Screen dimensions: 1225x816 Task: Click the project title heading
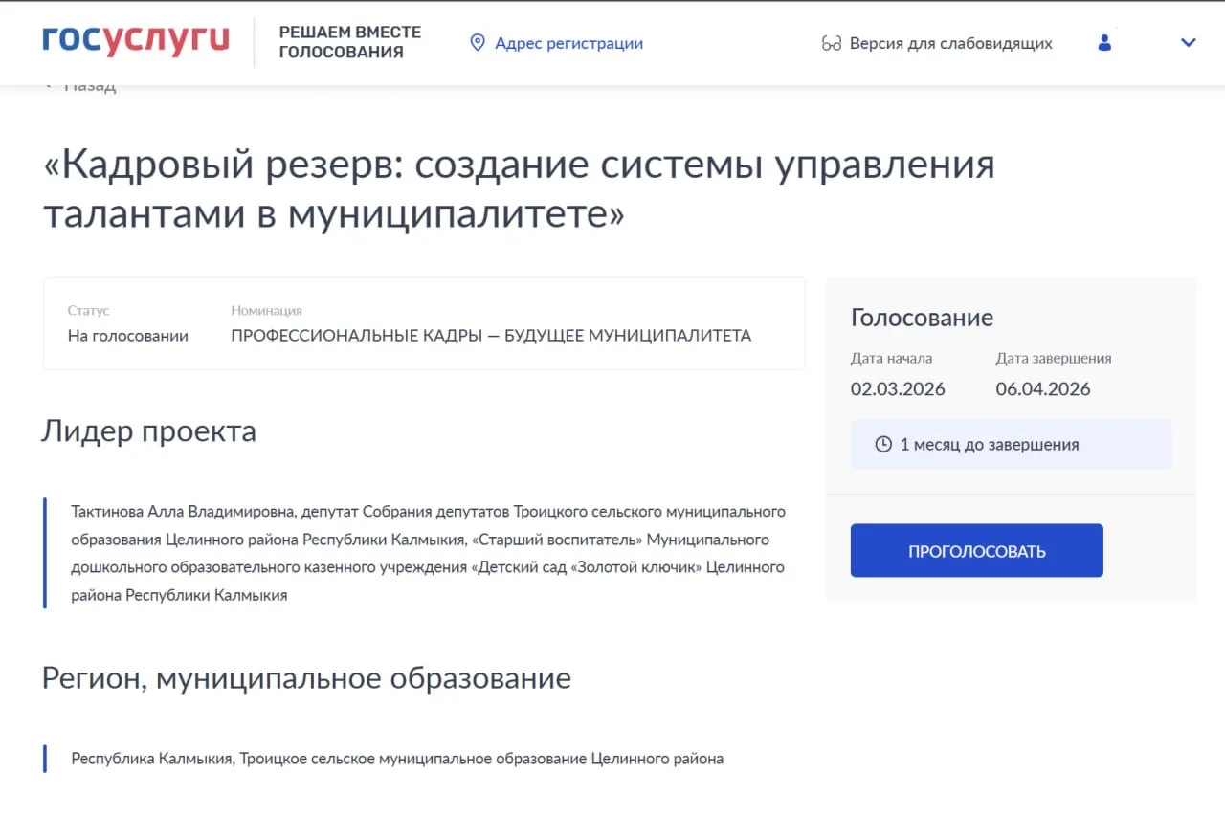pyautogui.click(x=519, y=189)
